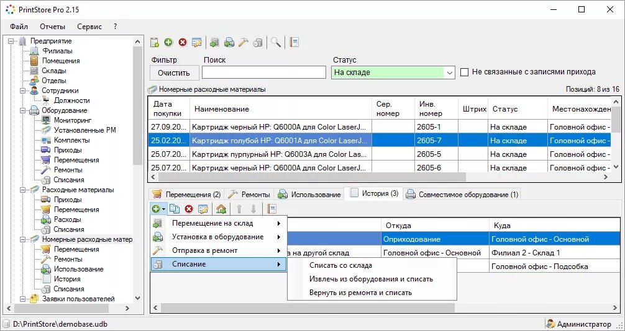Click the green plus icon in top toolbar

coord(168,42)
